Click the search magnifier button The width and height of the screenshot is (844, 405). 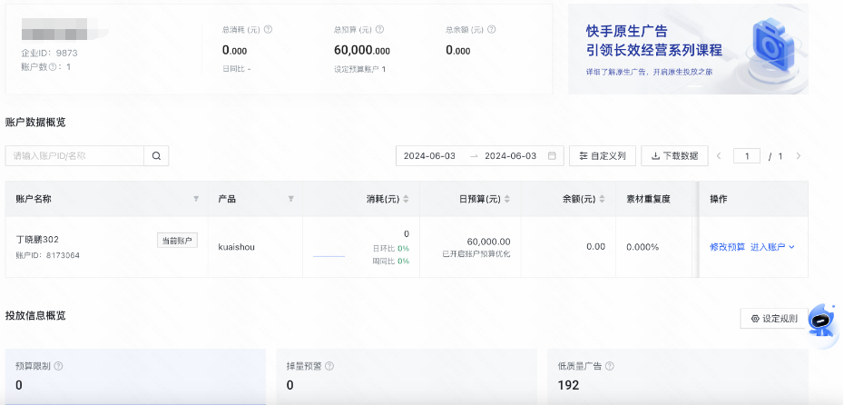pyautogui.click(x=156, y=155)
